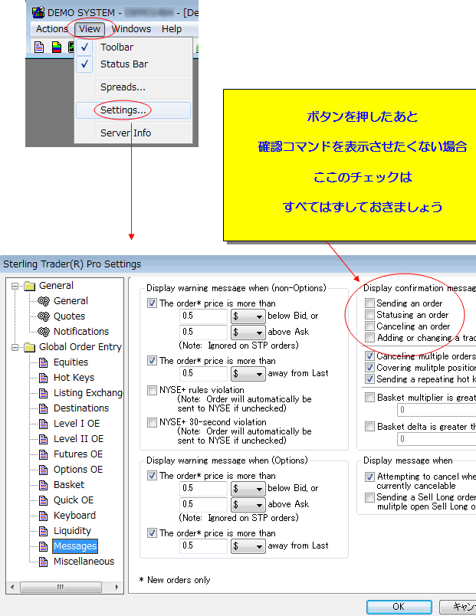Click tree scrollbar left arrow
The image size is (476, 616).
pyautogui.click(x=12, y=588)
